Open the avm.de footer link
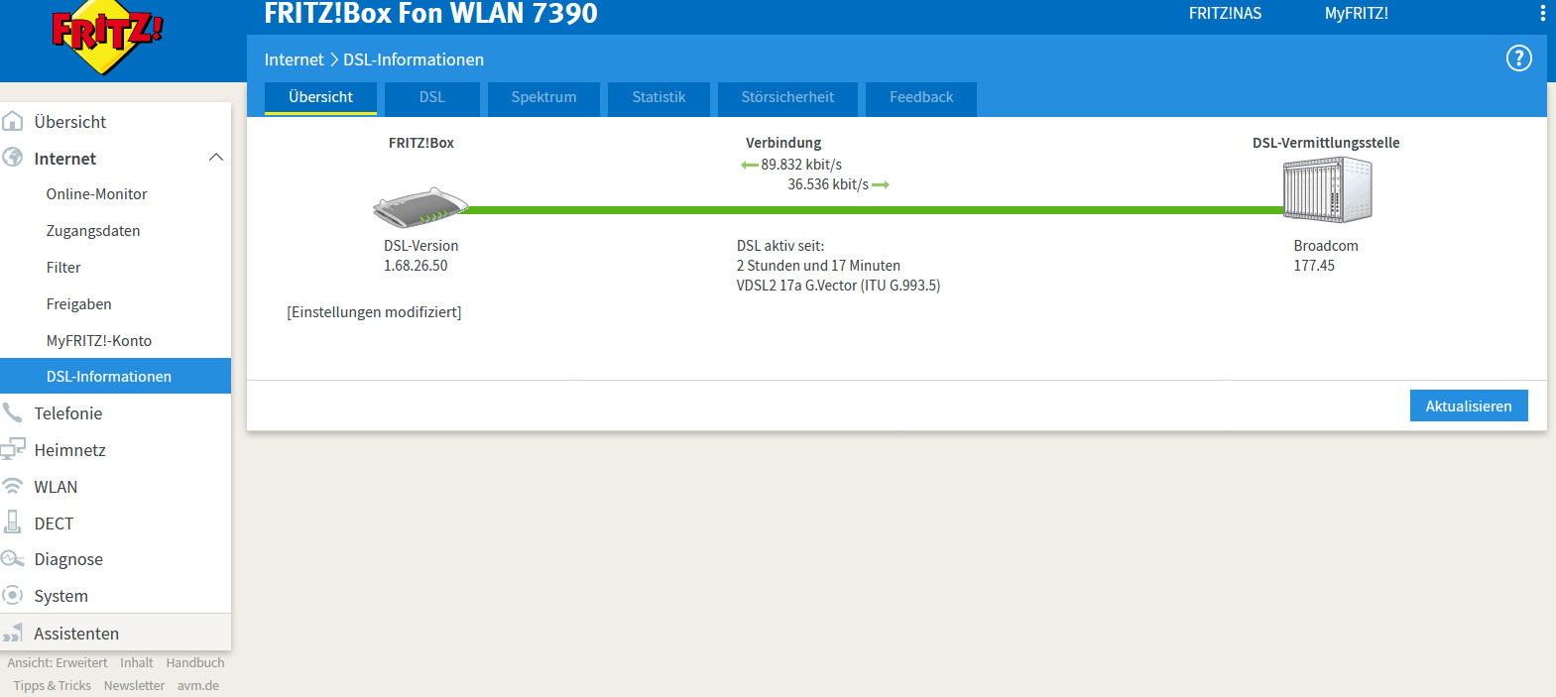Viewport: 1556px width, 697px height. [198, 686]
